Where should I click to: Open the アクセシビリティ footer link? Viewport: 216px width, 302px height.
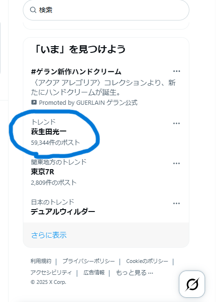tap(51, 272)
